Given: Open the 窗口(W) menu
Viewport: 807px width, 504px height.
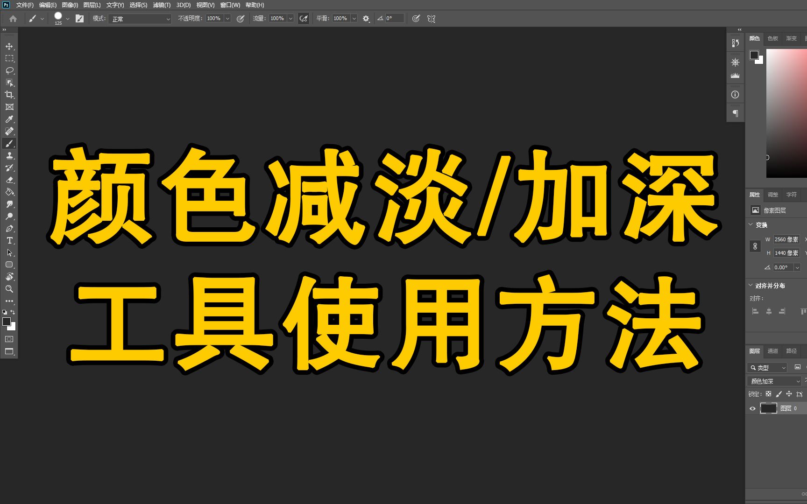Looking at the screenshot, I should pos(230,5).
